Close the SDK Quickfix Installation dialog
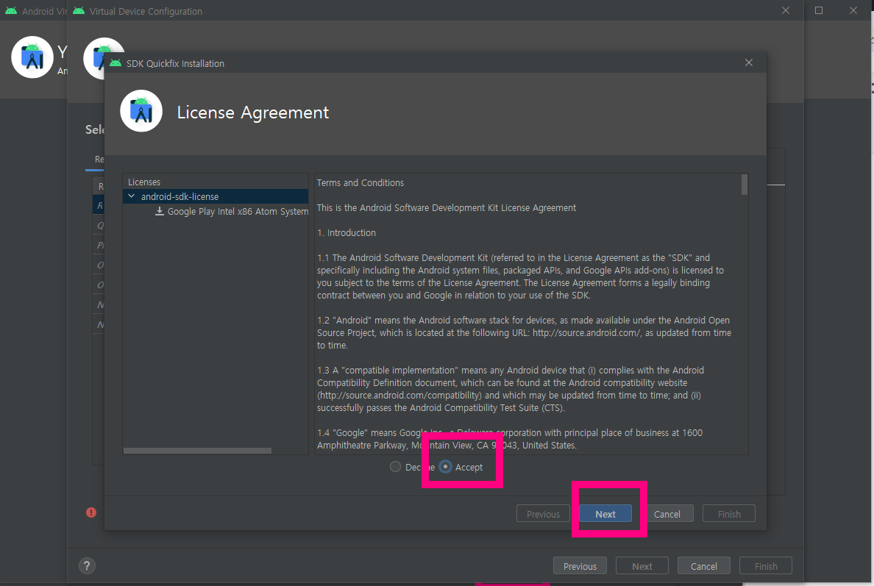 coord(749,63)
